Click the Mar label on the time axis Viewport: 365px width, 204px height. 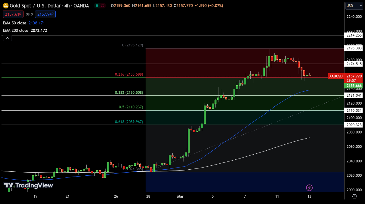tap(180, 196)
